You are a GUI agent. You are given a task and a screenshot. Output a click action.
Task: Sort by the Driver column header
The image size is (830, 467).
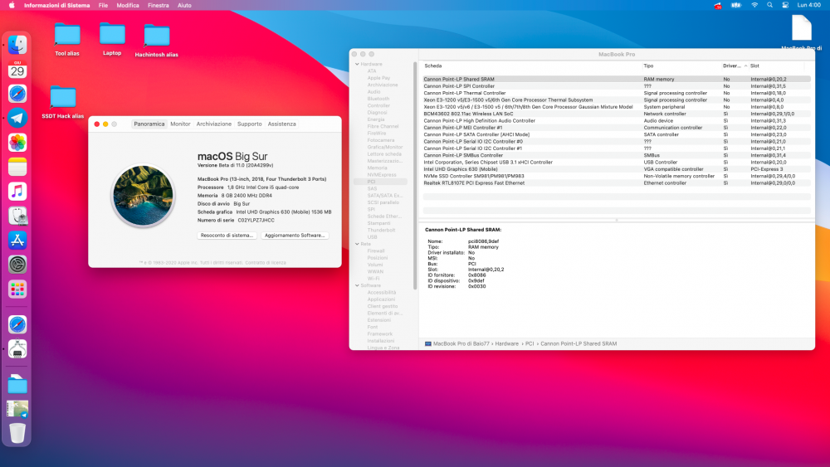(735, 66)
